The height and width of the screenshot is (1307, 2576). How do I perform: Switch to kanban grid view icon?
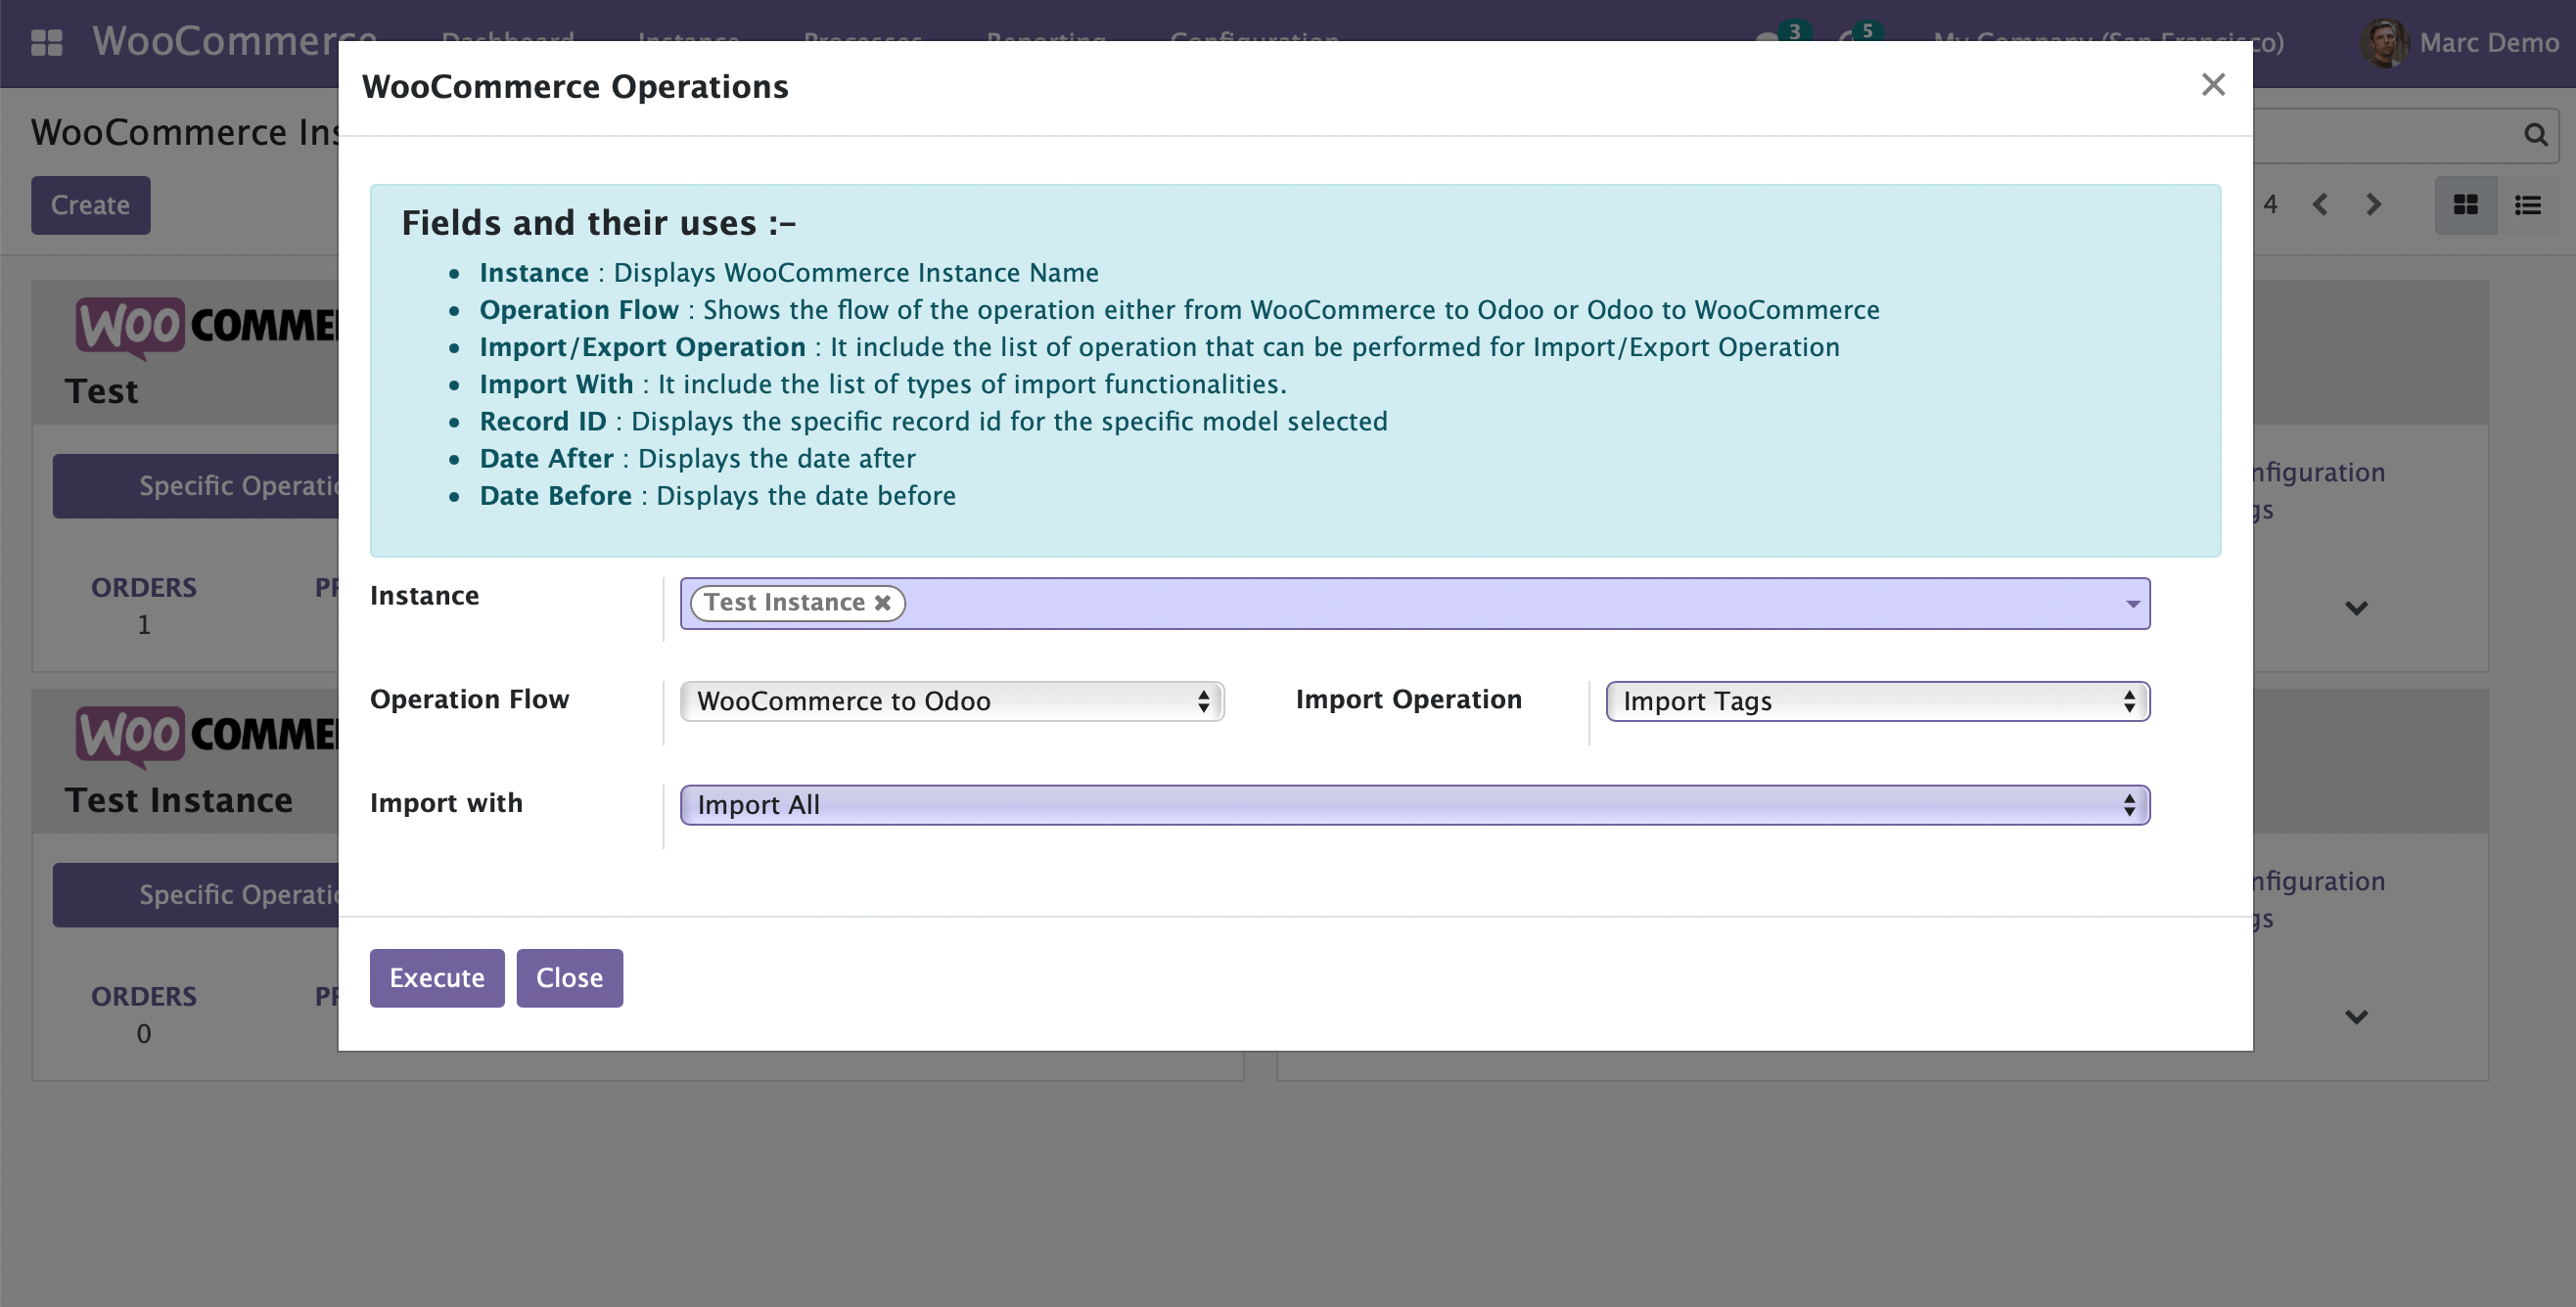[2465, 204]
